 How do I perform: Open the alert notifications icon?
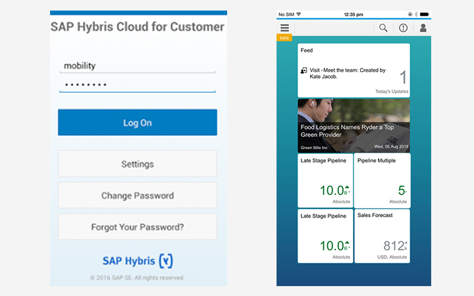pos(403,28)
